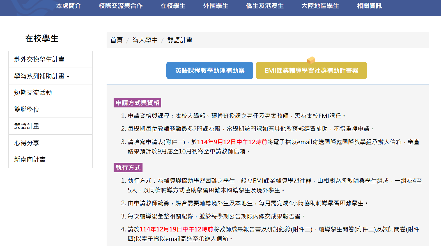The width and height of the screenshot is (441, 246).
Task: Click the yellow EMI課業輔導學習社群補助計畫案 button
Action: [x=311, y=71]
